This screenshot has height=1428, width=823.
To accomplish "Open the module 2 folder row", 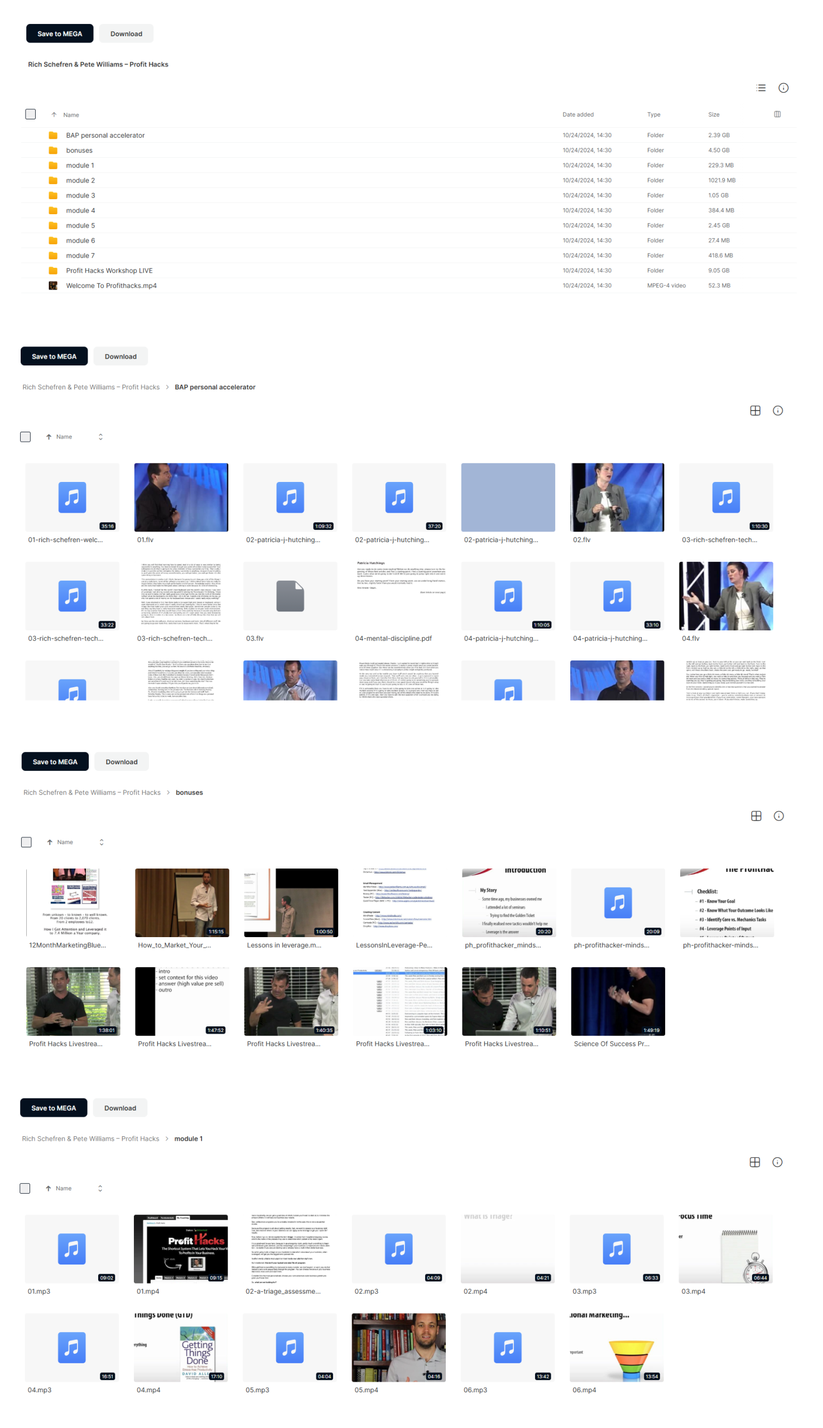I will click(x=408, y=180).
